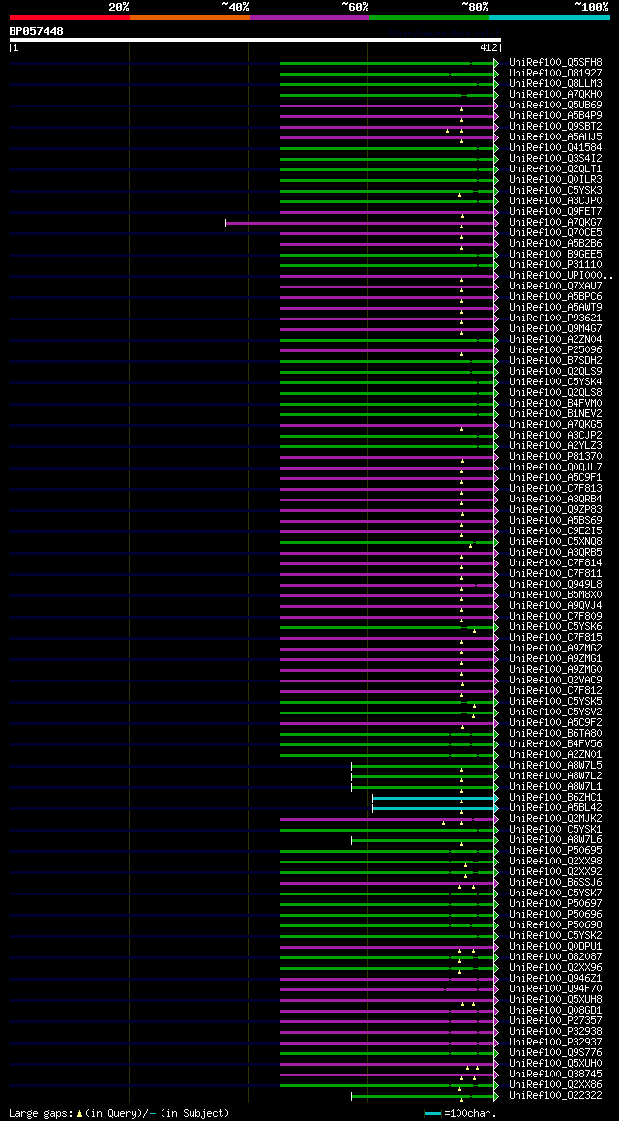Click the UniRef100_Q41584 entry
This screenshot has width=619, height=1121.
(555, 148)
